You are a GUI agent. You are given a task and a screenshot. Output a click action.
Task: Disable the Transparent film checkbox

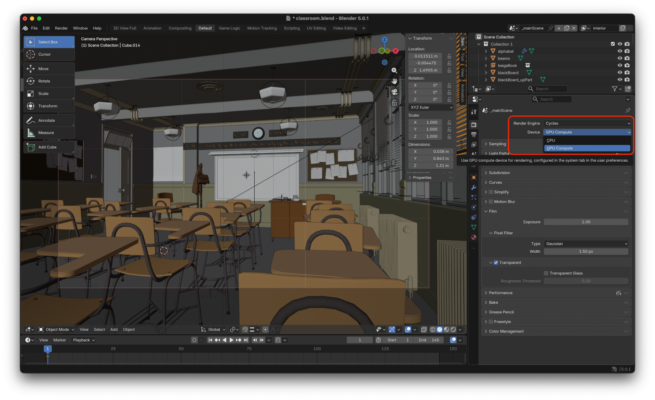click(x=496, y=263)
